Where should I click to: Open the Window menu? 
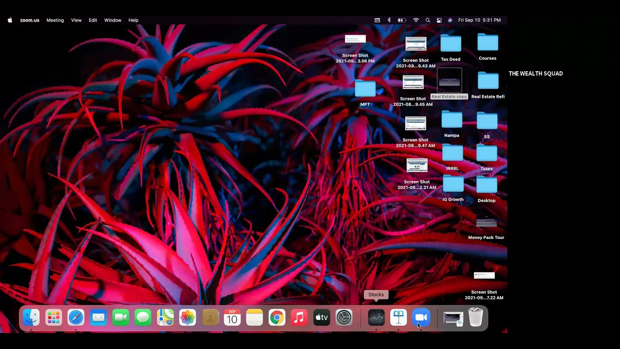(113, 20)
